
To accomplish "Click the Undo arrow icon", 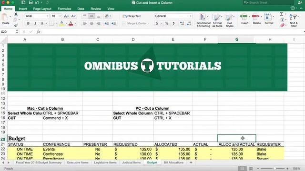I will click(x=37, y=2).
